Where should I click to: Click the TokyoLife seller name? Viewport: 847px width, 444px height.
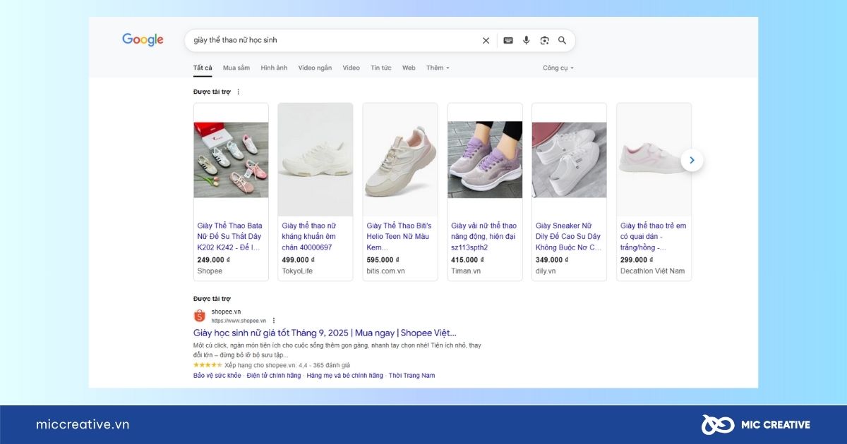pos(297,271)
